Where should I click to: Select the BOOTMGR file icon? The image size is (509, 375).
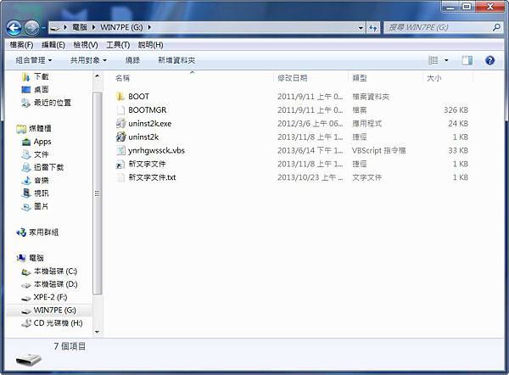120,110
